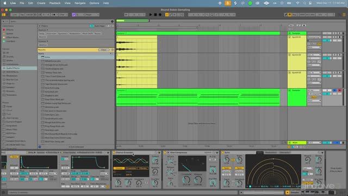Open the Playback menu

(x=55, y=3)
